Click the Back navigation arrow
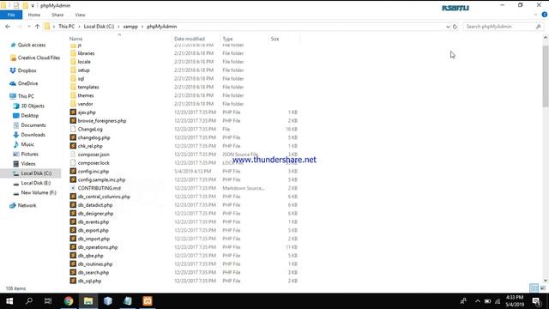549x309 pixels. (x=8, y=27)
